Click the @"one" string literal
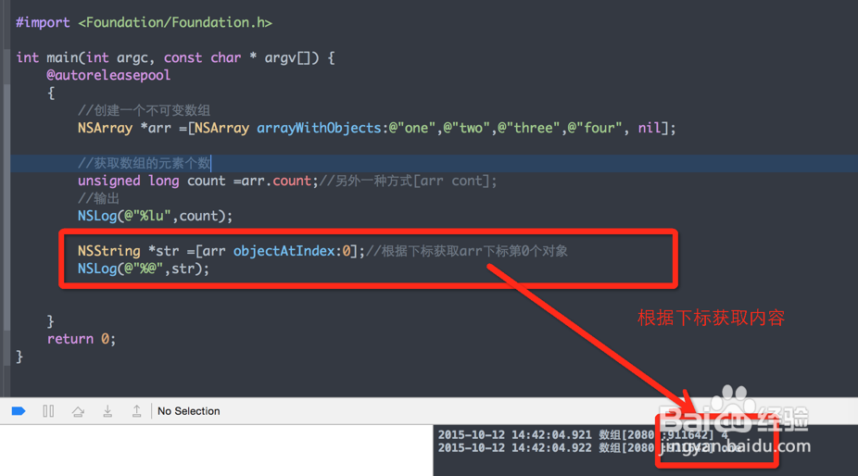The width and height of the screenshot is (858, 476). click(412, 128)
